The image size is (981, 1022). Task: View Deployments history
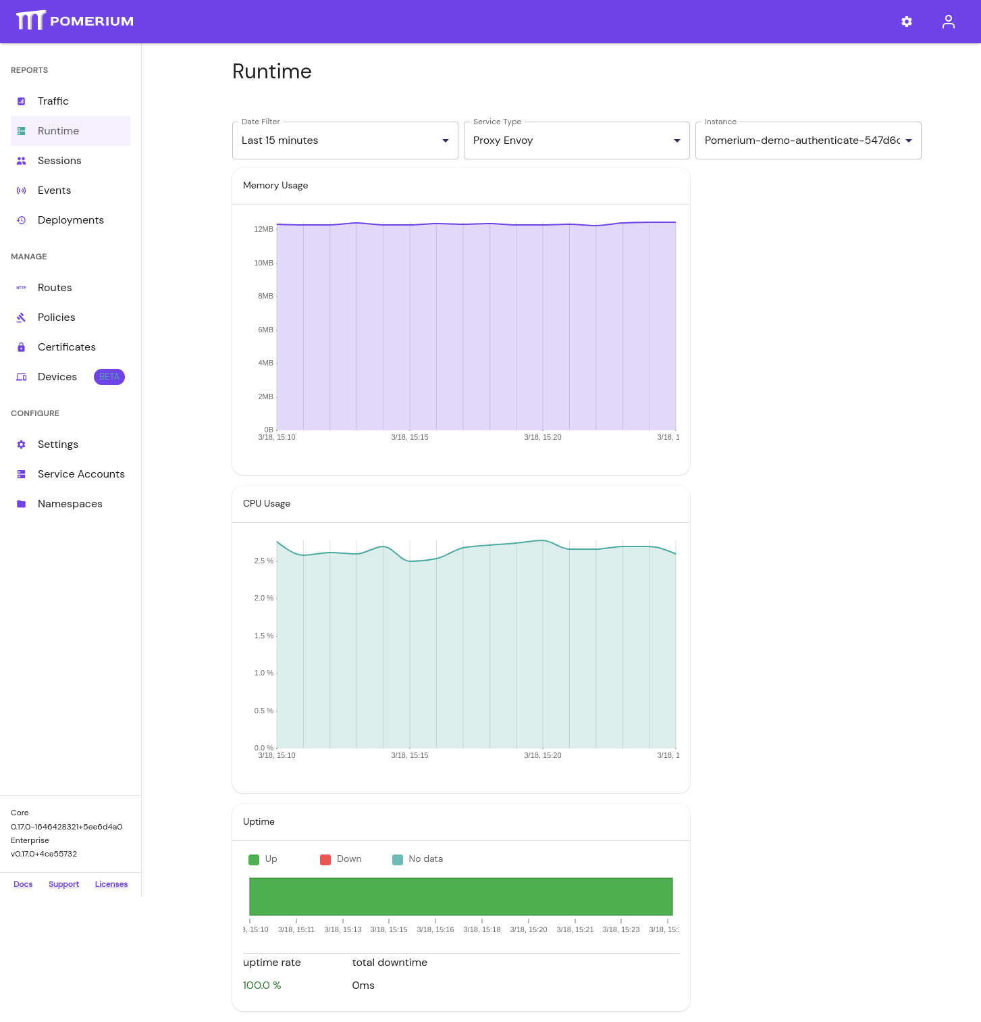pos(70,220)
